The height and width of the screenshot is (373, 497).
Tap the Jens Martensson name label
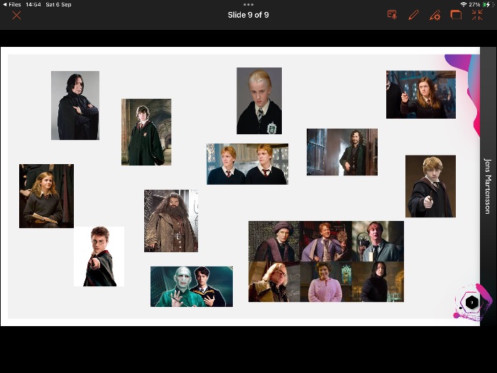point(488,186)
